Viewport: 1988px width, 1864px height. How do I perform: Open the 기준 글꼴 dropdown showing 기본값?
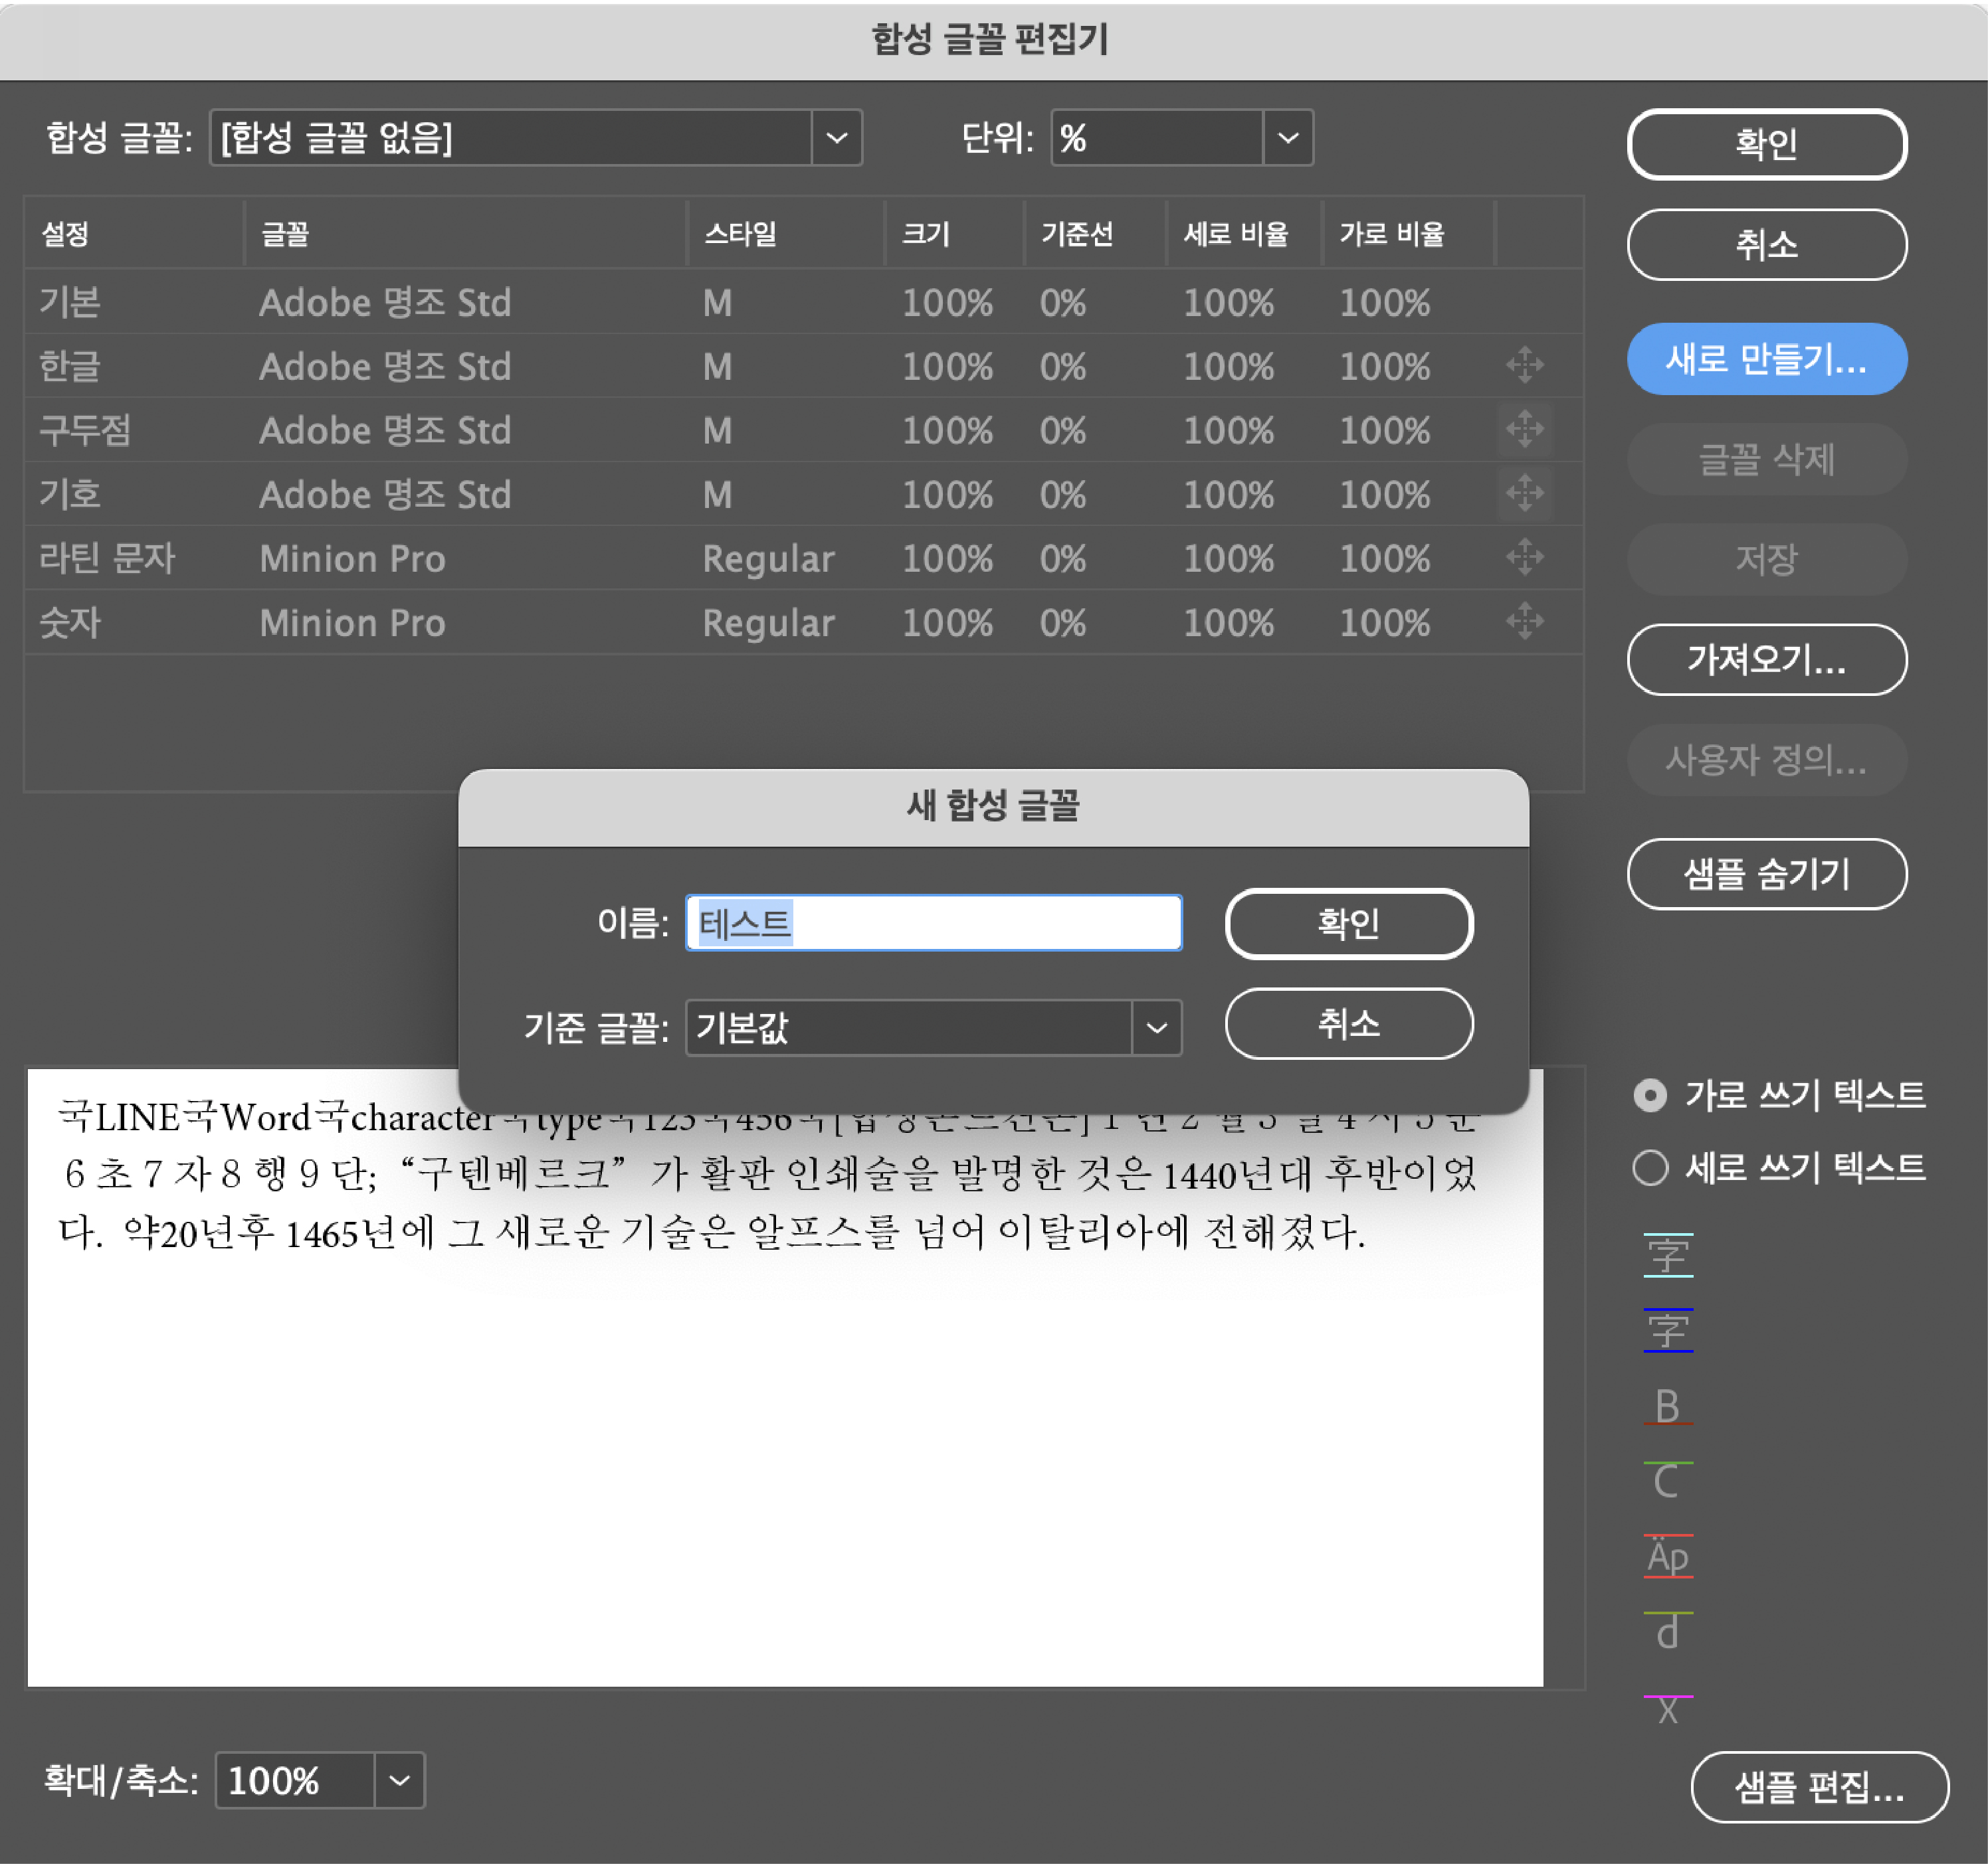(x=1156, y=1027)
